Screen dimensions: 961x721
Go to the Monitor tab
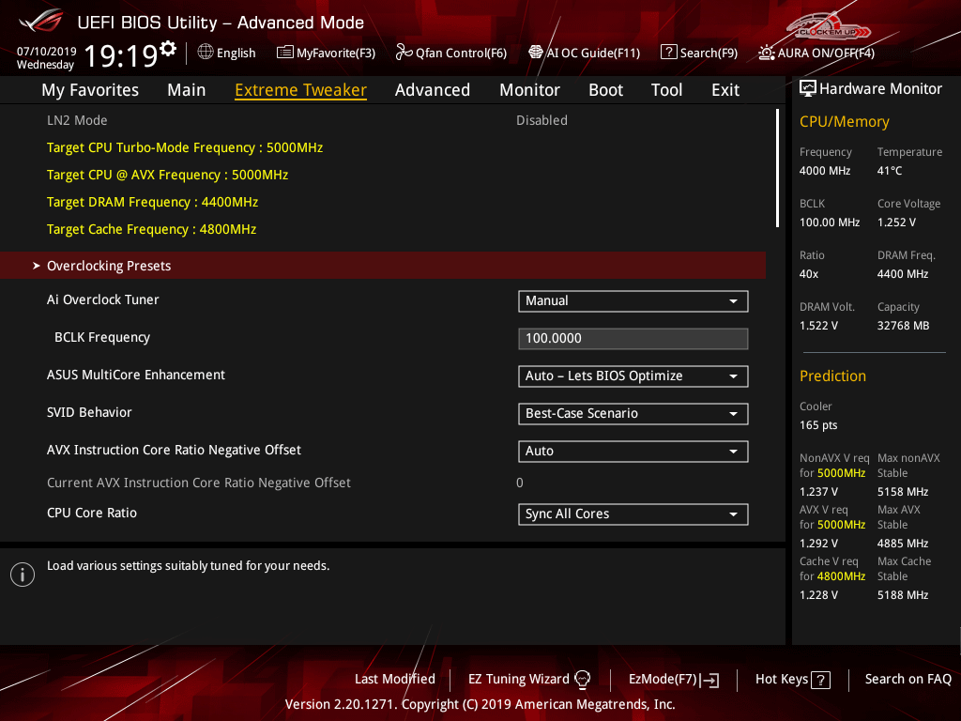[x=529, y=90]
